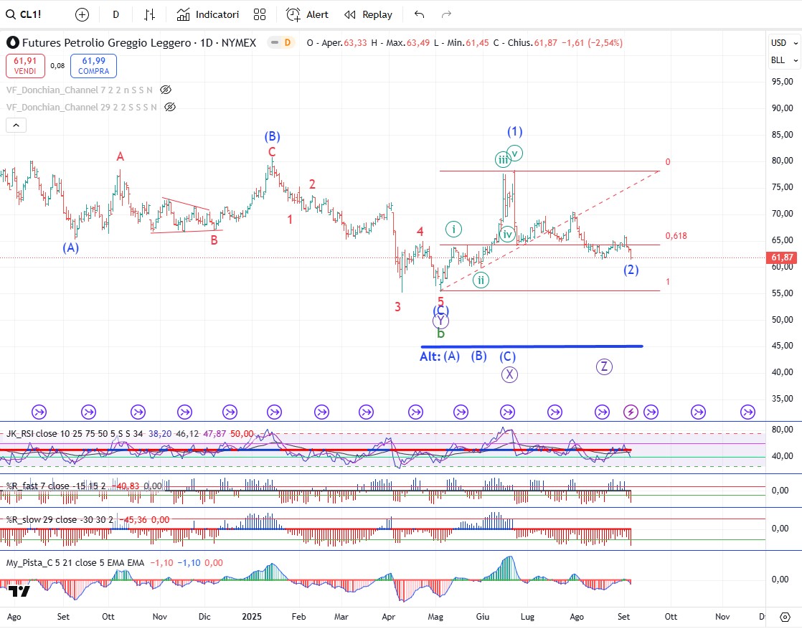Click the add symbol plus icon
The width and height of the screenshot is (802, 629).
pyautogui.click(x=82, y=14)
